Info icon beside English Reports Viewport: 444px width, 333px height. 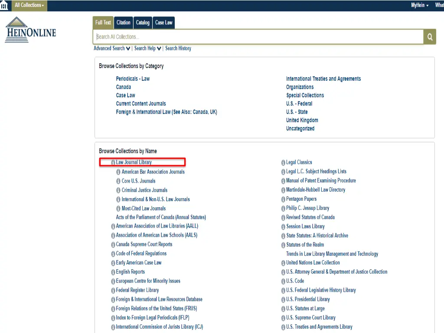pos(113,272)
